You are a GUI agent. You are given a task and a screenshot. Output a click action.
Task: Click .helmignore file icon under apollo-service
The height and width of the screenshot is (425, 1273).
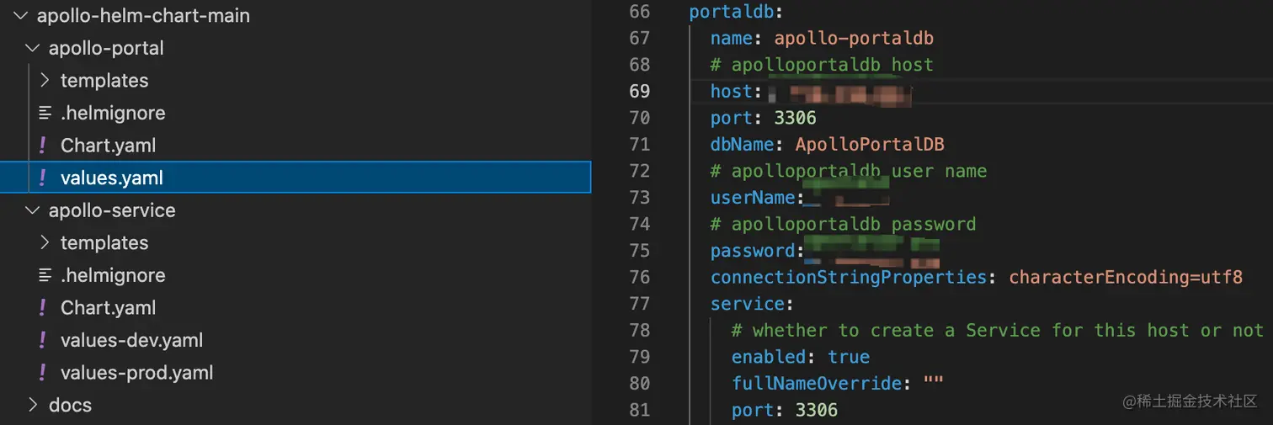45,275
